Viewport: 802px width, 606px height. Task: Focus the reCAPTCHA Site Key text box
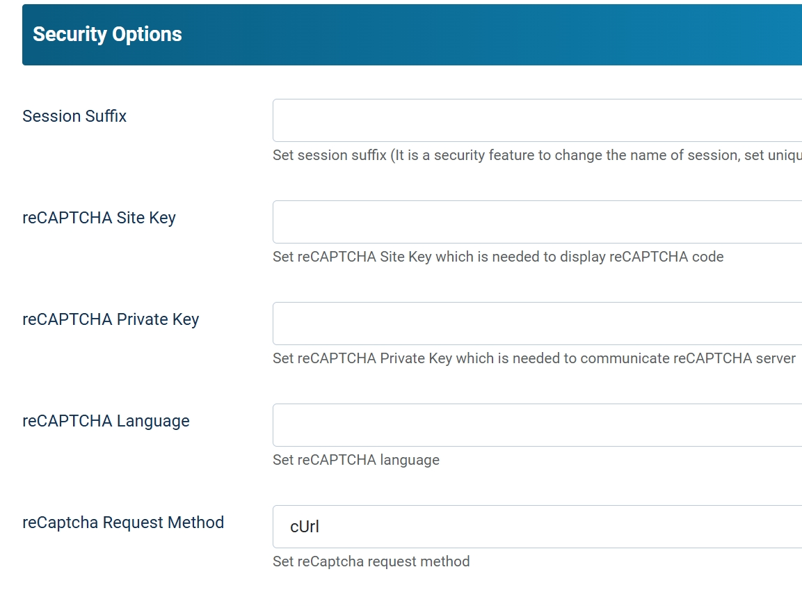[x=537, y=222]
